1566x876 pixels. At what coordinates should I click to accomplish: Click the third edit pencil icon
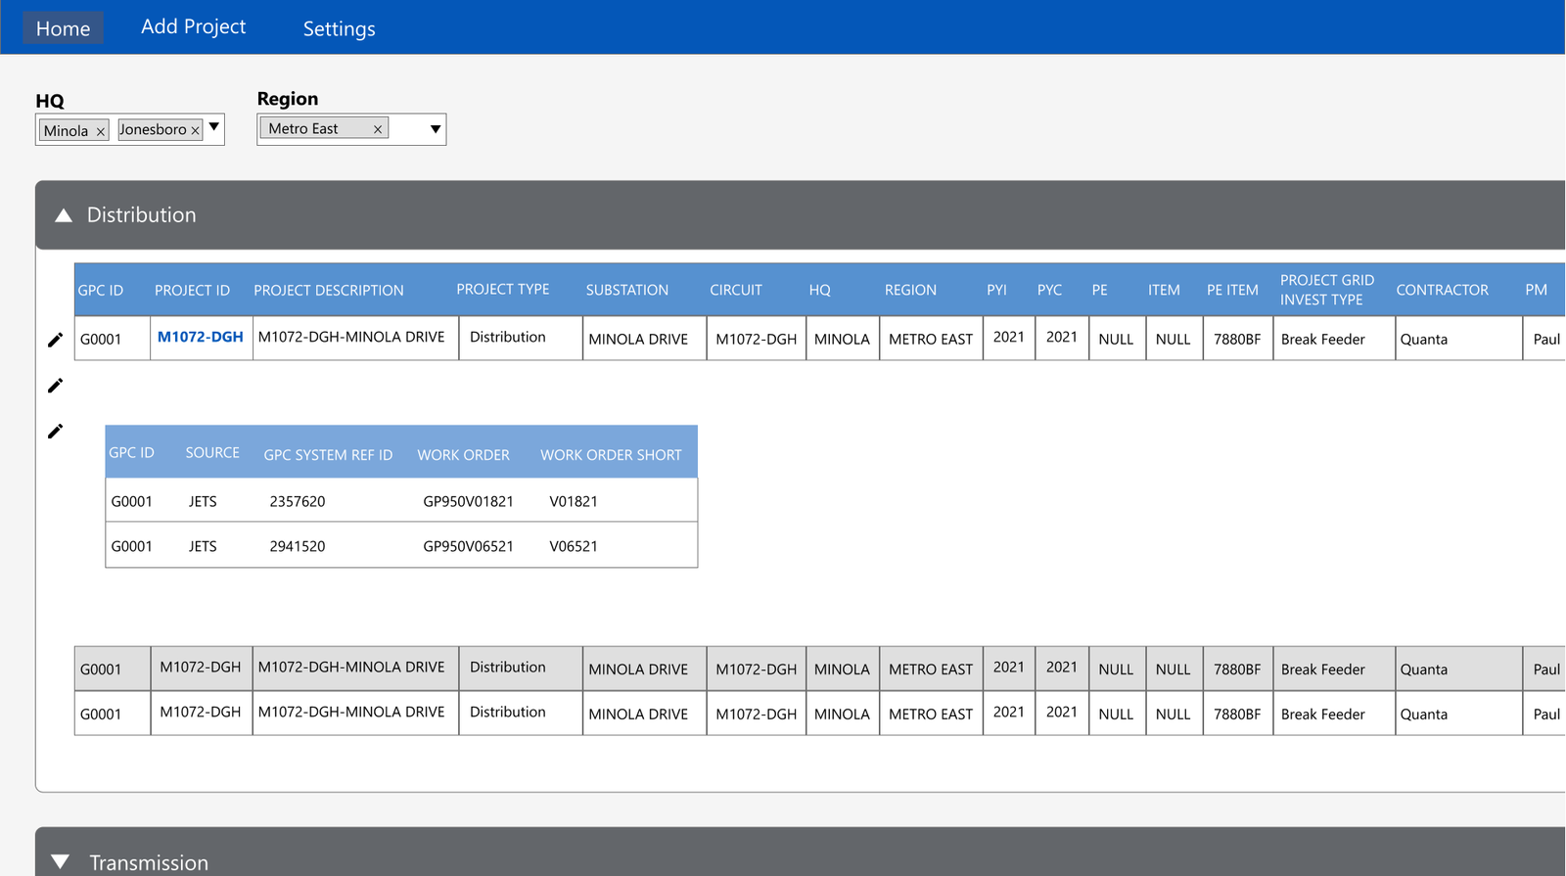(56, 431)
